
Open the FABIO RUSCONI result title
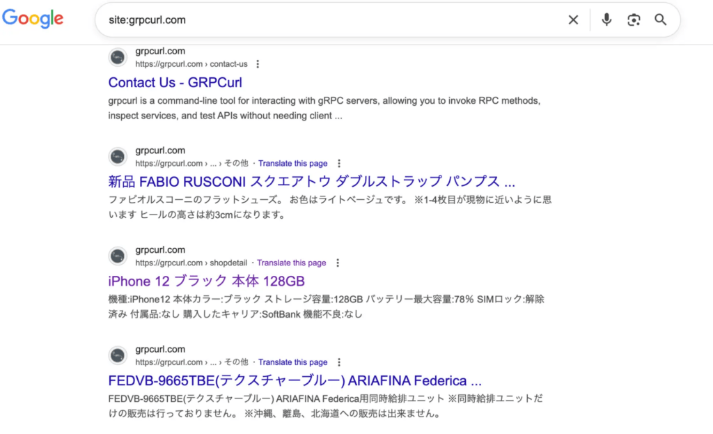point(311,182)
